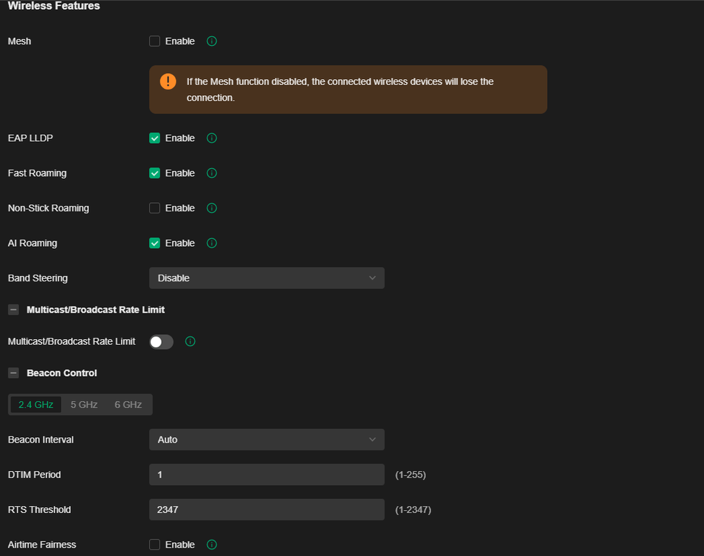Switch on Multicast/Broadcast Rate Limit toggle

coord(161,342)
